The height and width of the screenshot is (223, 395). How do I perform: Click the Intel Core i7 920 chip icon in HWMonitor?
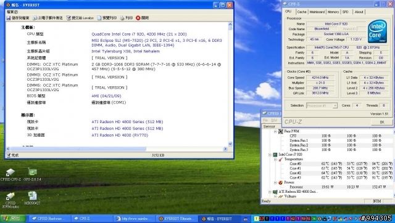click(275, 155)
